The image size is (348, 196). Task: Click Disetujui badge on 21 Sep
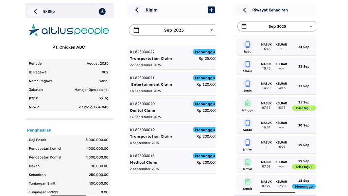(303, 108)
